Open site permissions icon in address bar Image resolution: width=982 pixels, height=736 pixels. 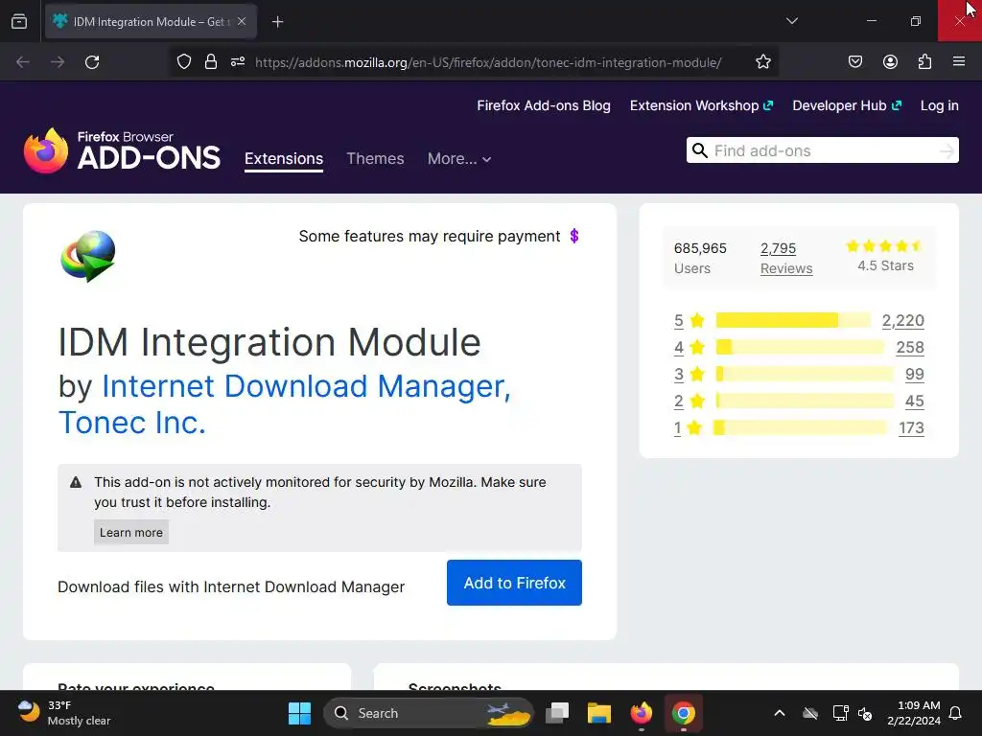[x=238, y=62]
